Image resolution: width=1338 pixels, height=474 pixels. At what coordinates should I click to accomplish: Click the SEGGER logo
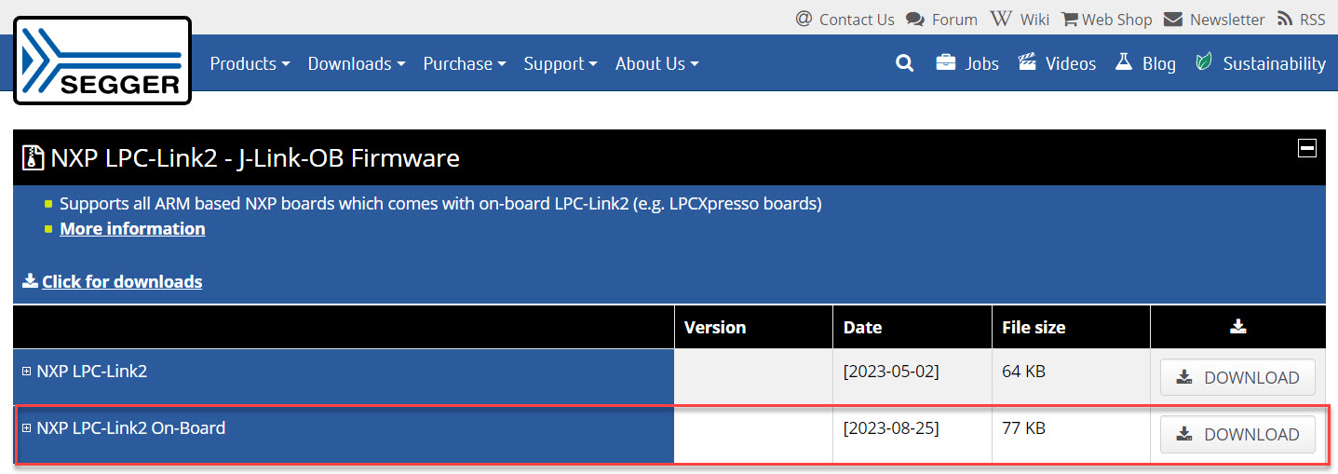102,61
